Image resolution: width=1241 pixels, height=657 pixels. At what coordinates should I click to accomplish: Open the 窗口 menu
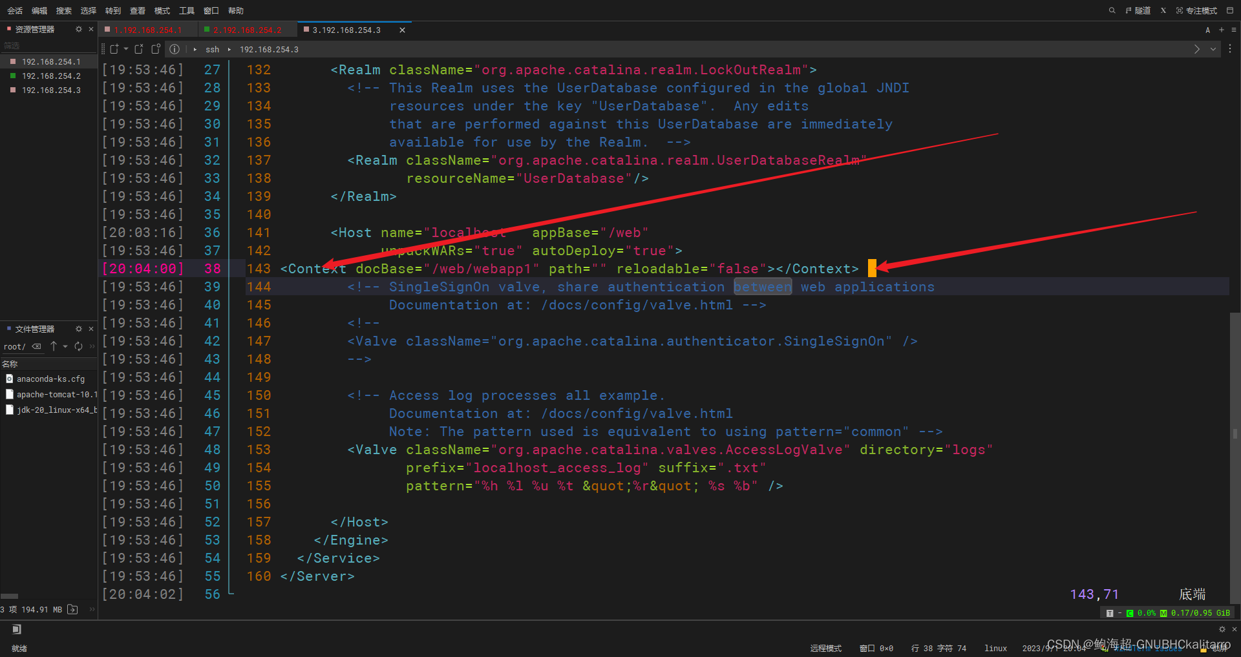(x=211, y=11)
